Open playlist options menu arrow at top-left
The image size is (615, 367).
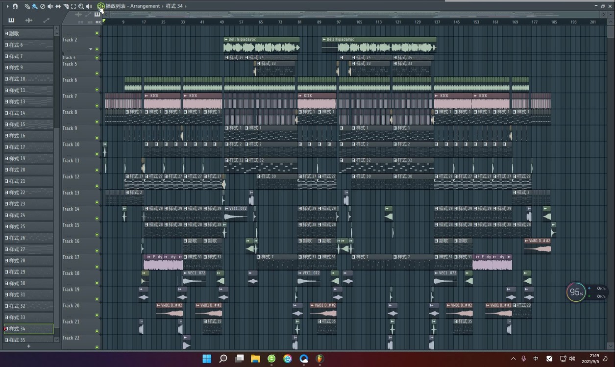[7, 6]
